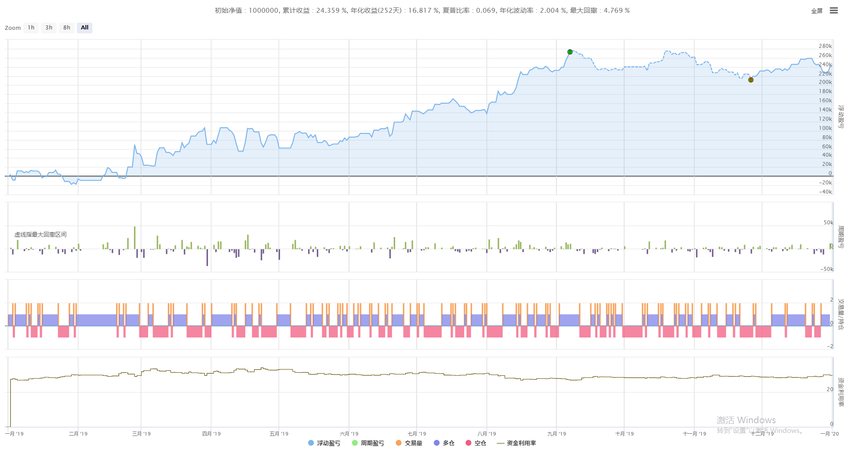This screenshot has height=450, width=844.
Task: Open the hamburger chart context menu
Action: tap(833, 11)
